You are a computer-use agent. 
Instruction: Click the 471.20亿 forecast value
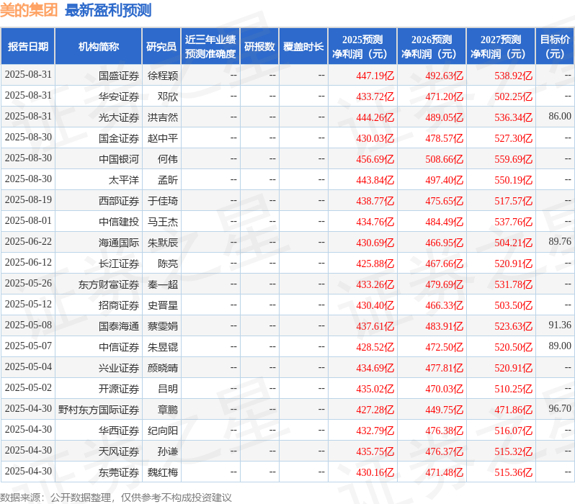click(x=444, y=96)
